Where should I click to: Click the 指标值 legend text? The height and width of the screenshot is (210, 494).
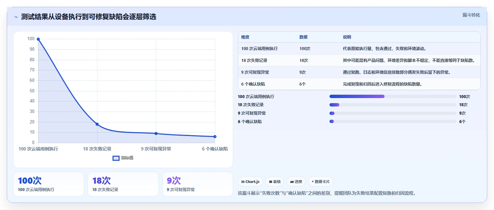(x=127, y=158)
